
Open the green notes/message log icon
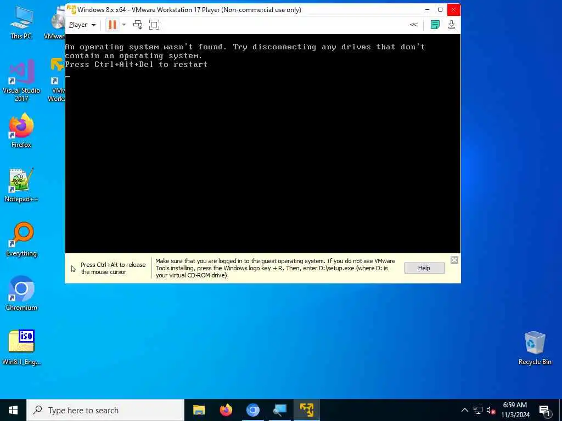[x=435, y=25]
